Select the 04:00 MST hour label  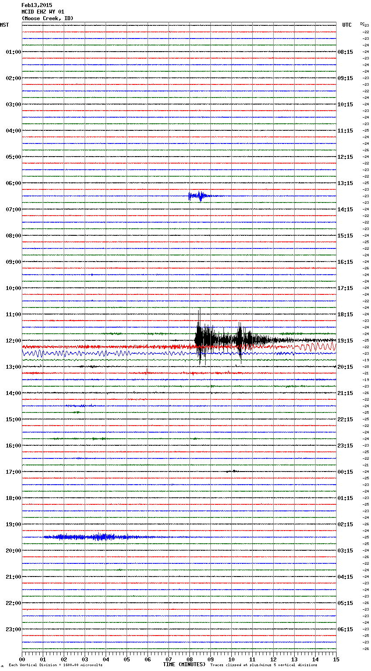[14, 131]
